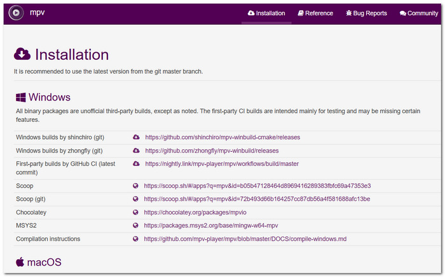Click globe icon in Chocolatey row
Image resolution: width=445 pixels, height=277 pixels.
[x=135, y=212]
